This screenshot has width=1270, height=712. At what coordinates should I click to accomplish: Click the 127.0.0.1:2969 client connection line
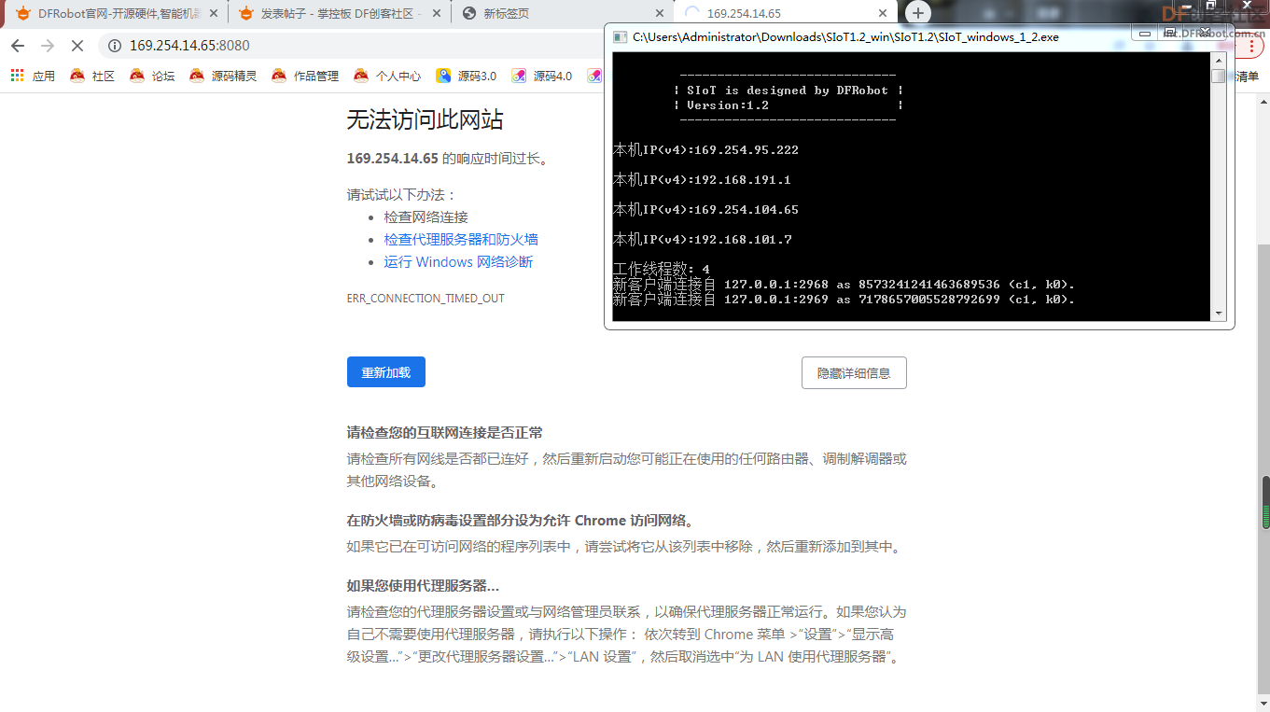pos(844,300)
